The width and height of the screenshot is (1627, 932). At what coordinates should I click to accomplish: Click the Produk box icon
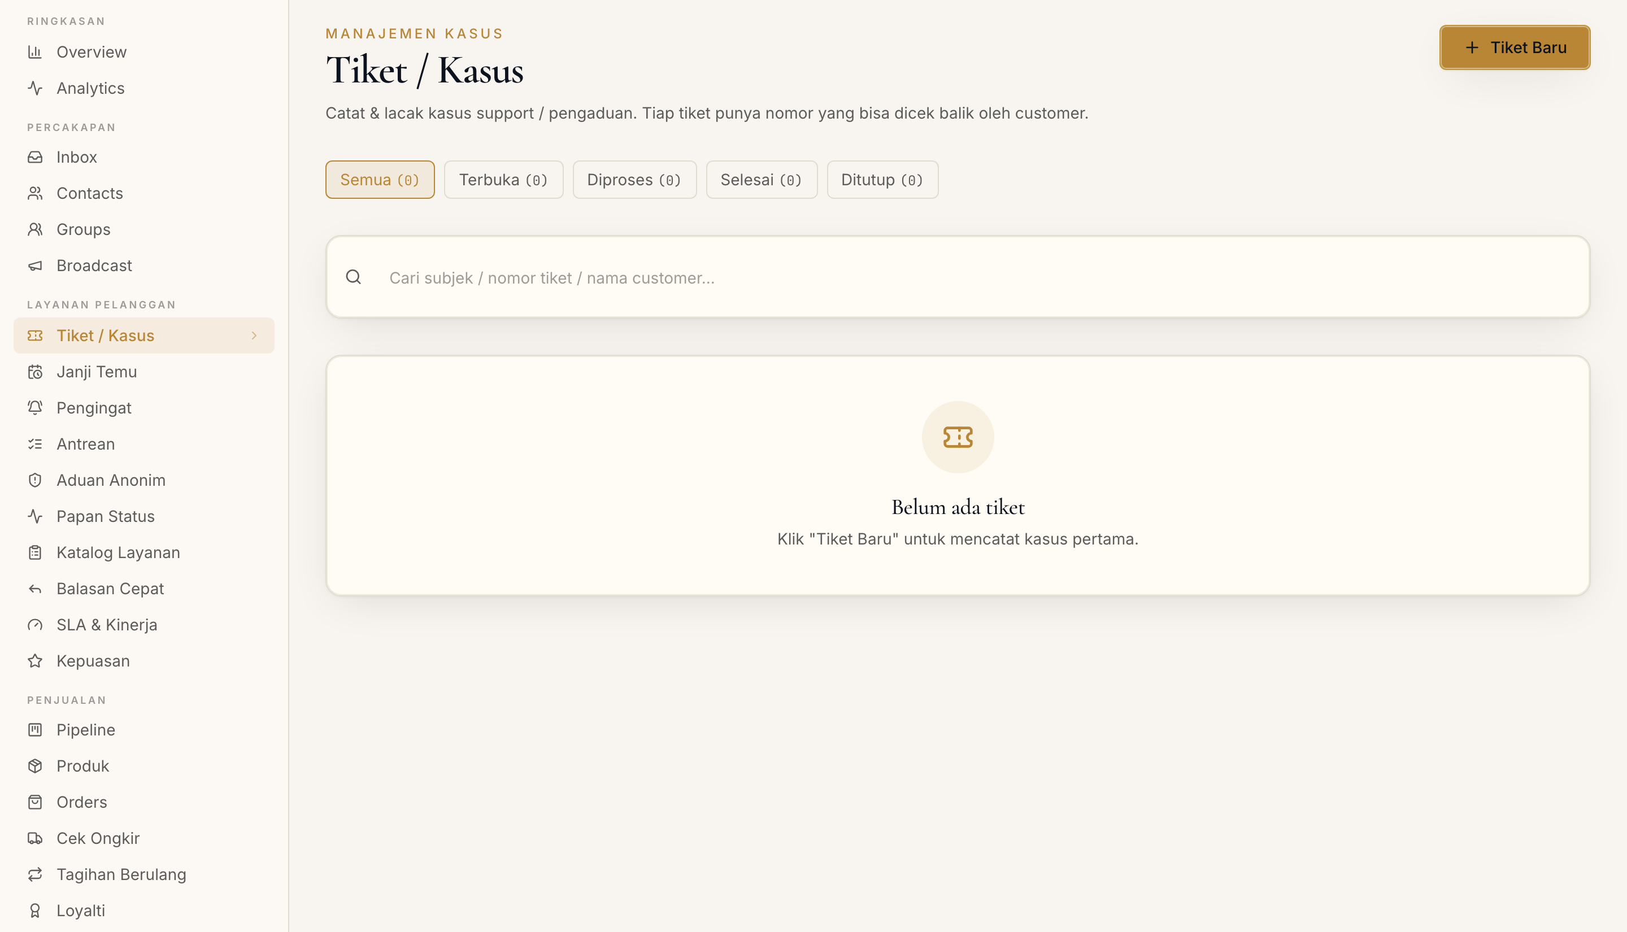(35, 766)
